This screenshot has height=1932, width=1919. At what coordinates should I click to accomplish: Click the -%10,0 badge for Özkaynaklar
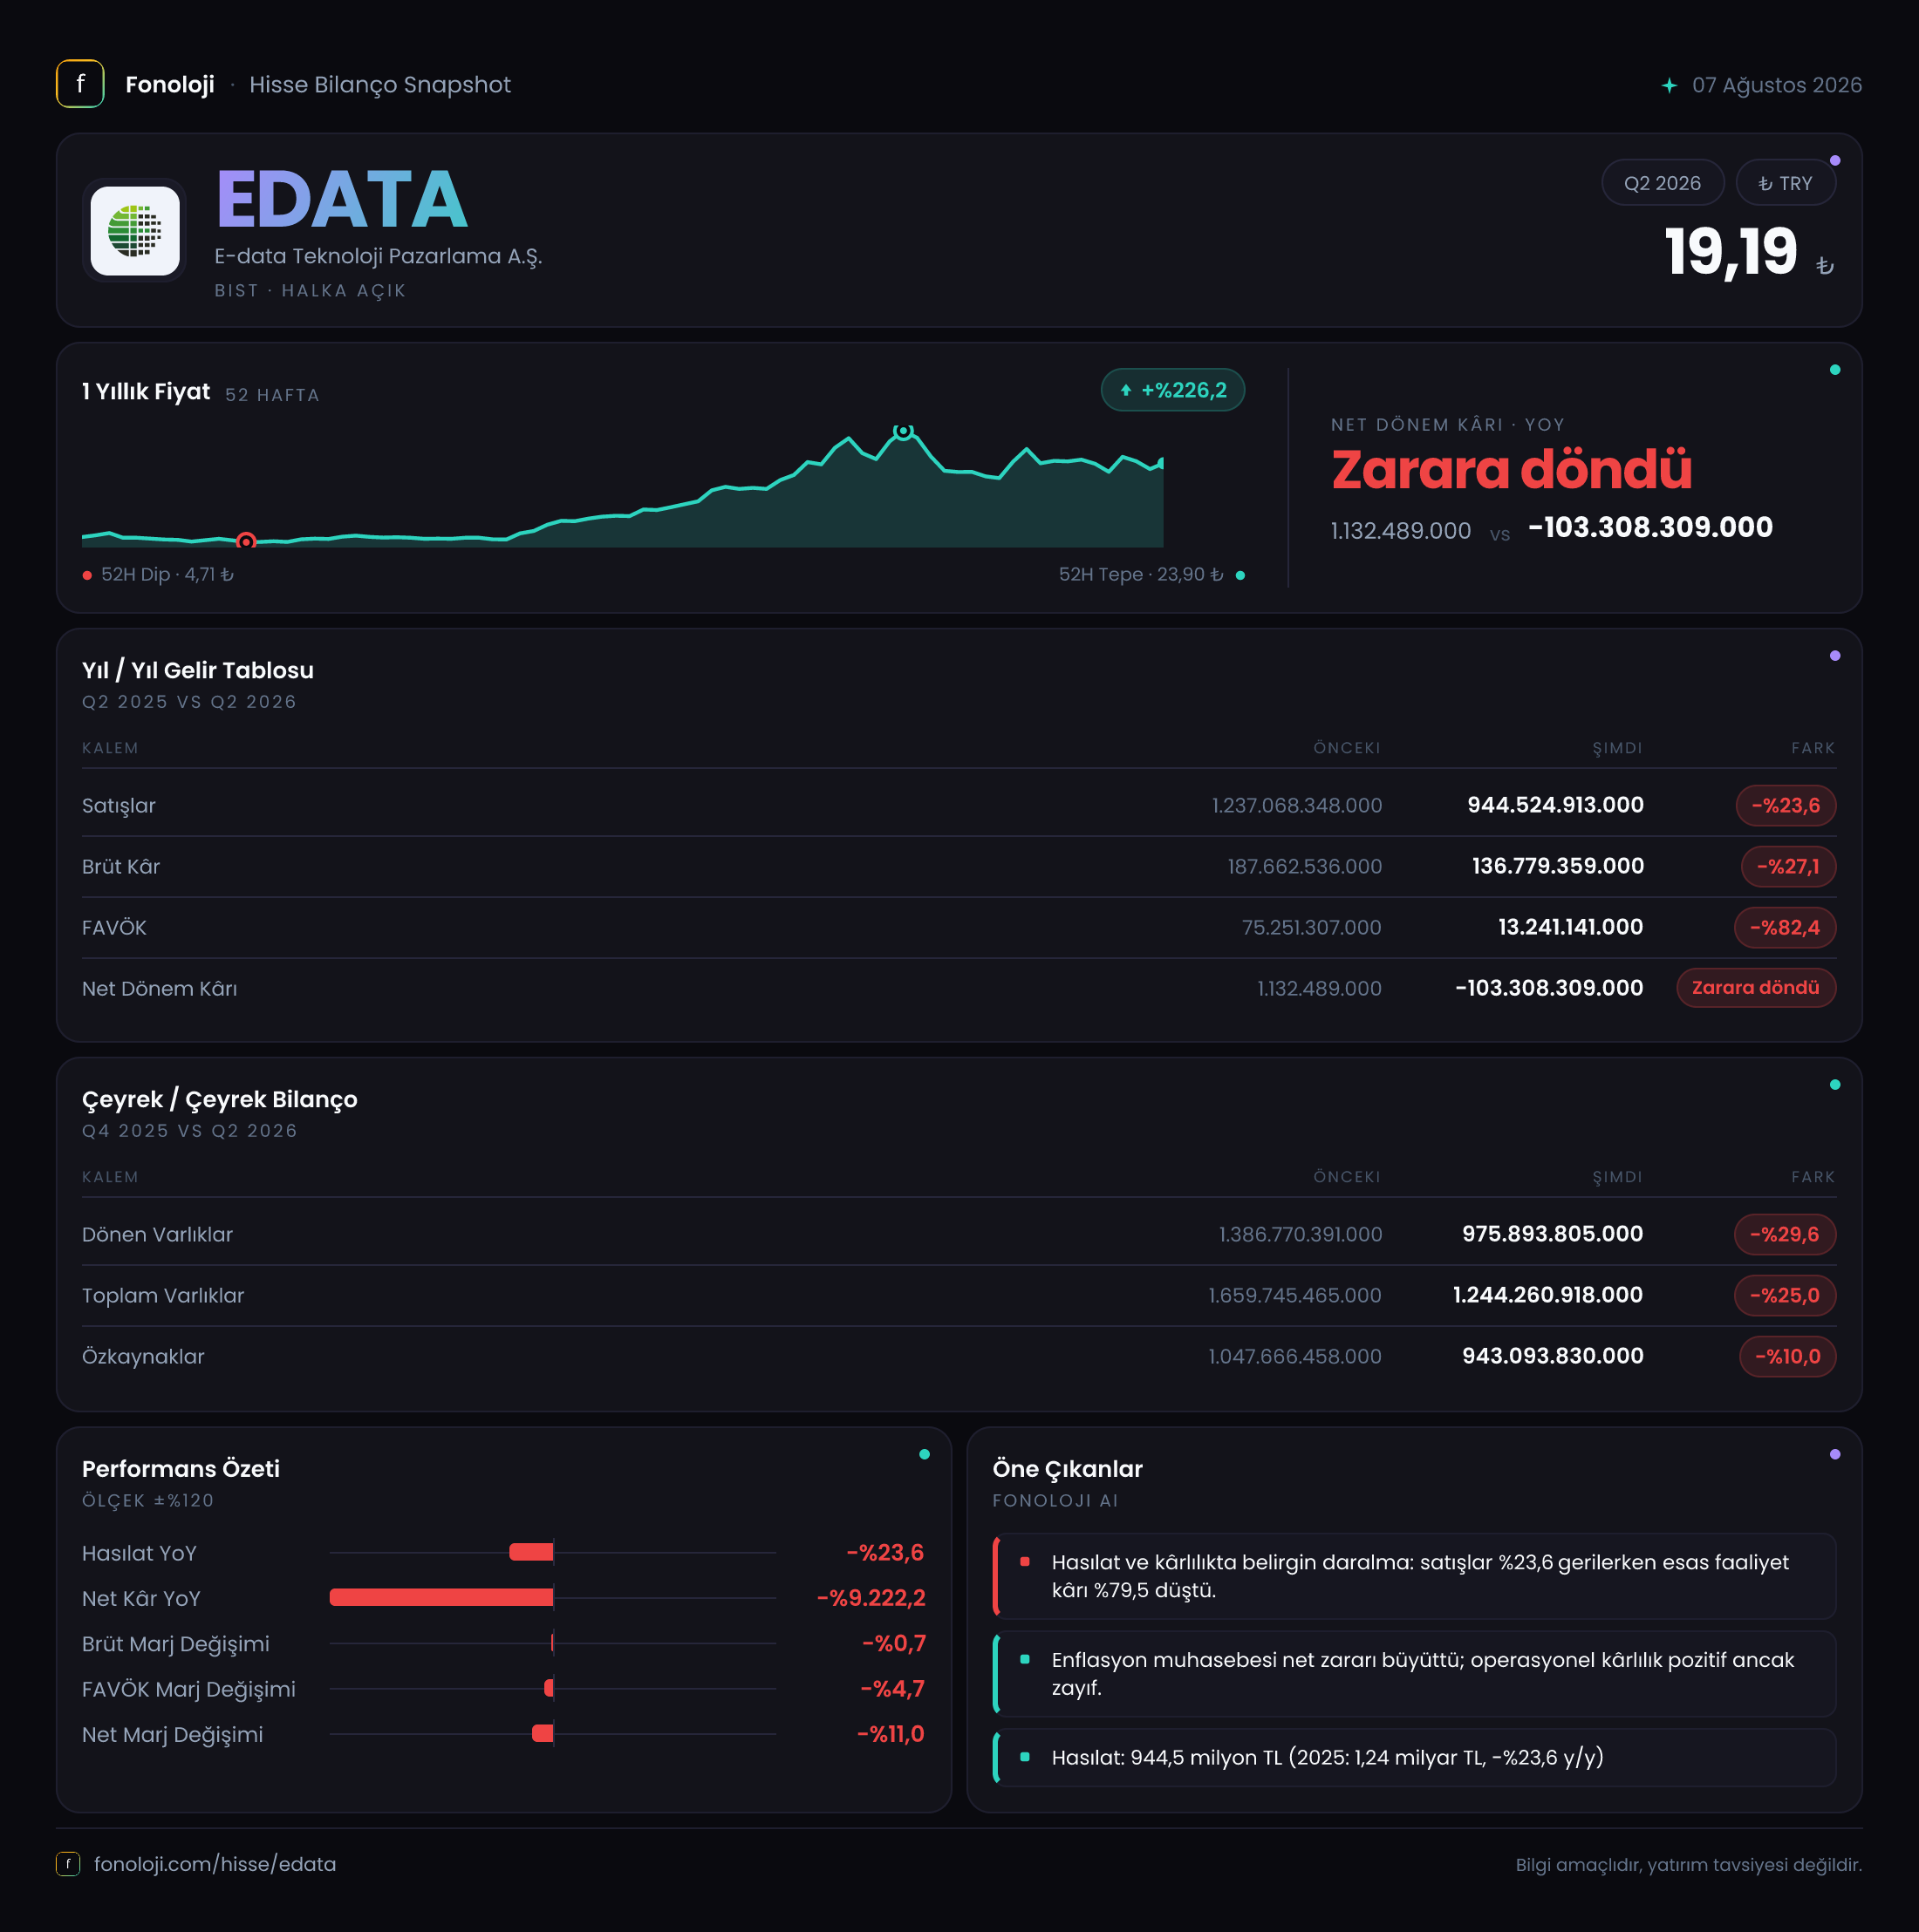coord(1788,1357)
